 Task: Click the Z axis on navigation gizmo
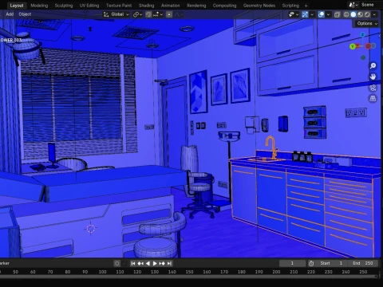[362, 35]
